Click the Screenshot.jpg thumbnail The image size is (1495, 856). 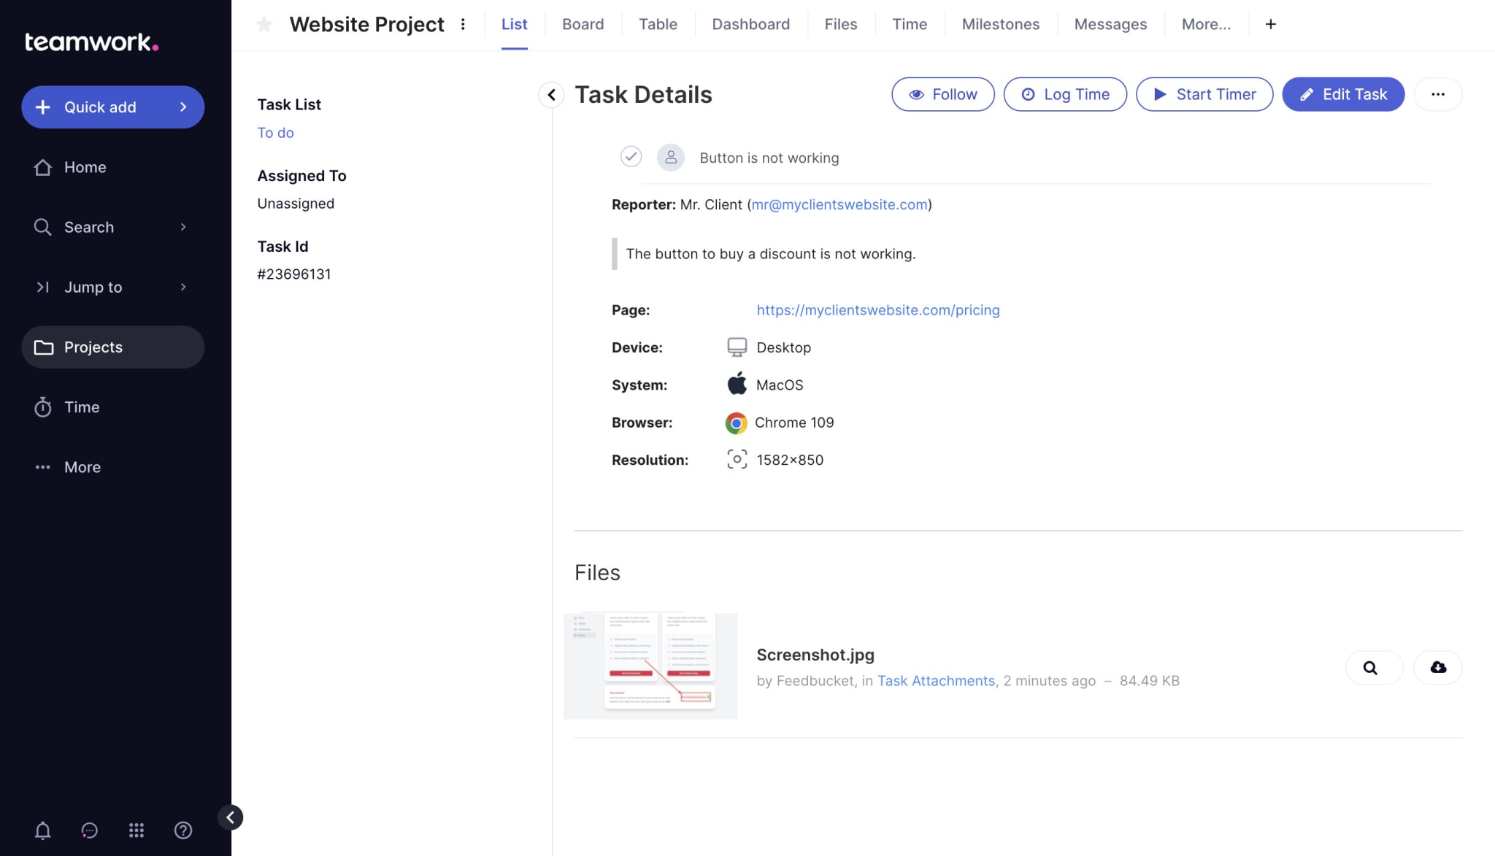coord(649,665)
